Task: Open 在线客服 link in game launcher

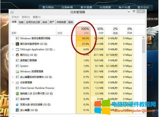Action: tap(105, 7)
